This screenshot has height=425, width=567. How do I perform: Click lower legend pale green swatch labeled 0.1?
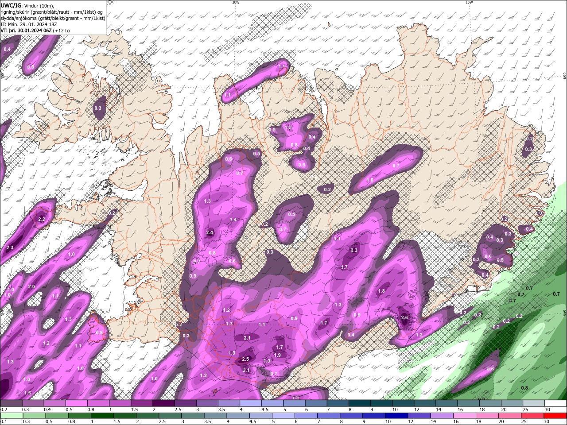[12, 416]
